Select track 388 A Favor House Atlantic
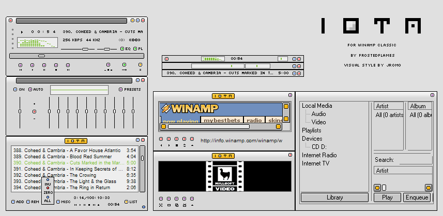443x216 pixels. (x=74, y=151)
